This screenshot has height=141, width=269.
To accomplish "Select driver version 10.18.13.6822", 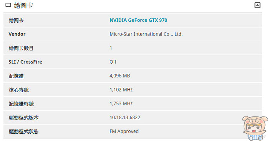I will (125, 117).
